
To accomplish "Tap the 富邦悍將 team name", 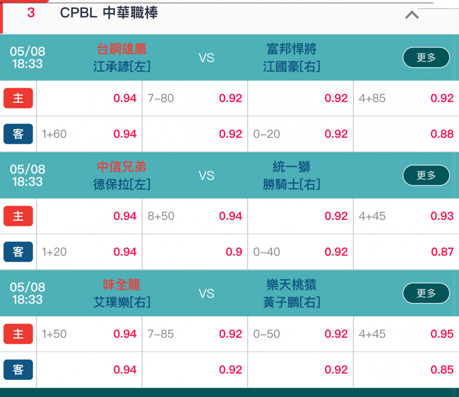I will pos(292,49).
